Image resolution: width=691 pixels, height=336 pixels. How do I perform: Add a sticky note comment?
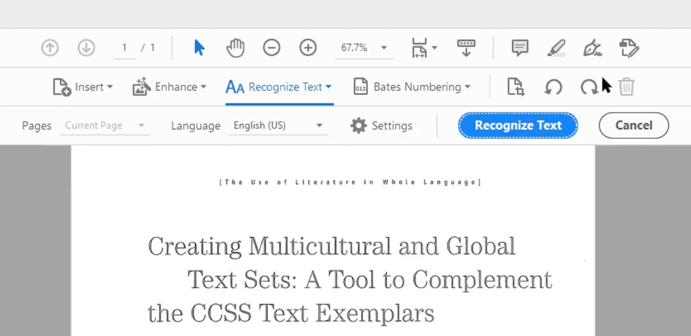[520, 48]
